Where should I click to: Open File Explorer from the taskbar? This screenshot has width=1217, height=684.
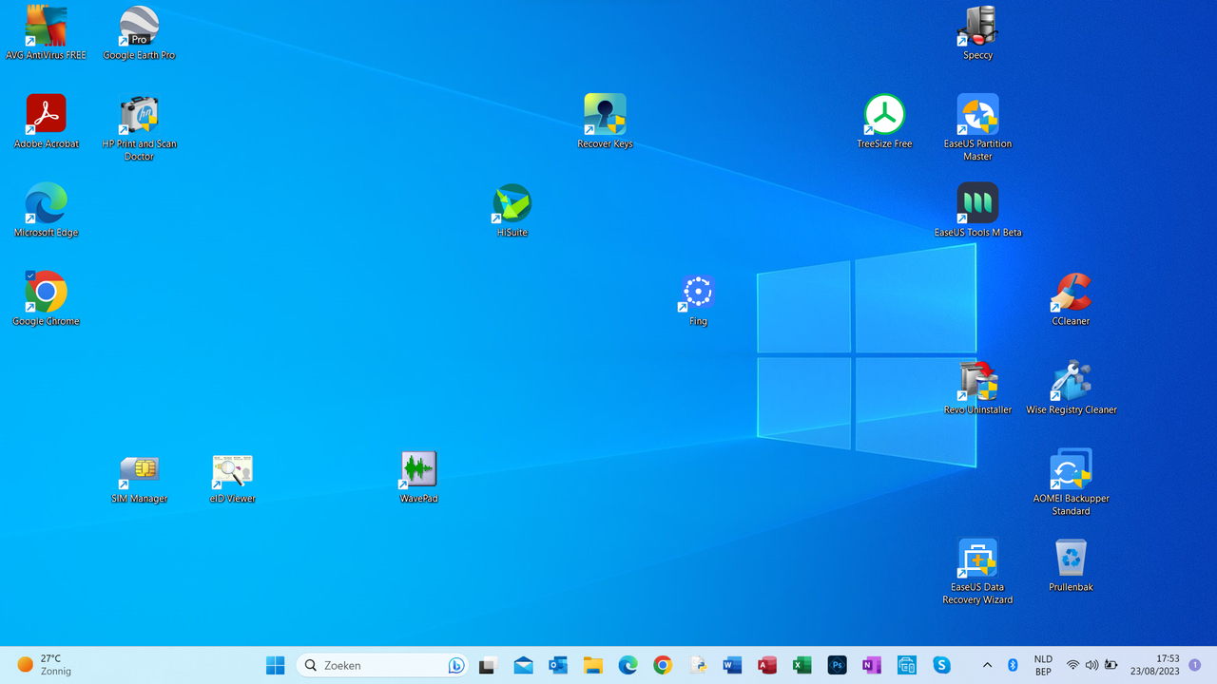593,665
